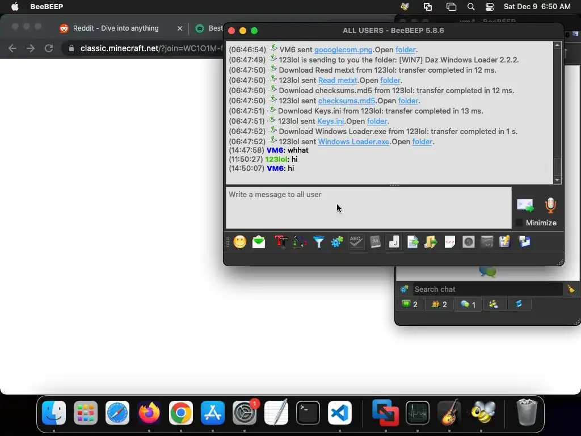Click the chat scrollbar down arrow
The width and height of the screenshot is (581, 436).
click(557, 180)
